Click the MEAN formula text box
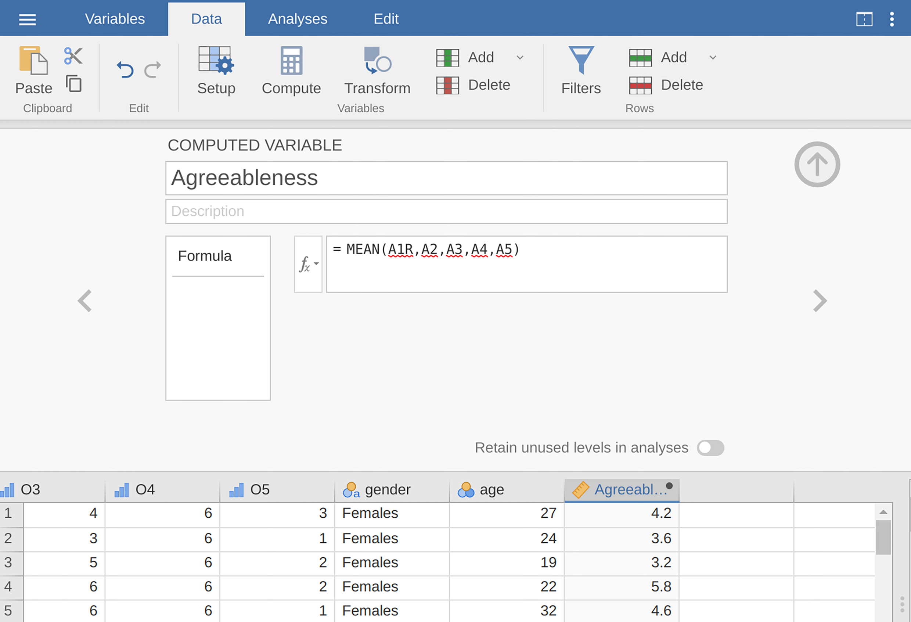 coord(527,264)
